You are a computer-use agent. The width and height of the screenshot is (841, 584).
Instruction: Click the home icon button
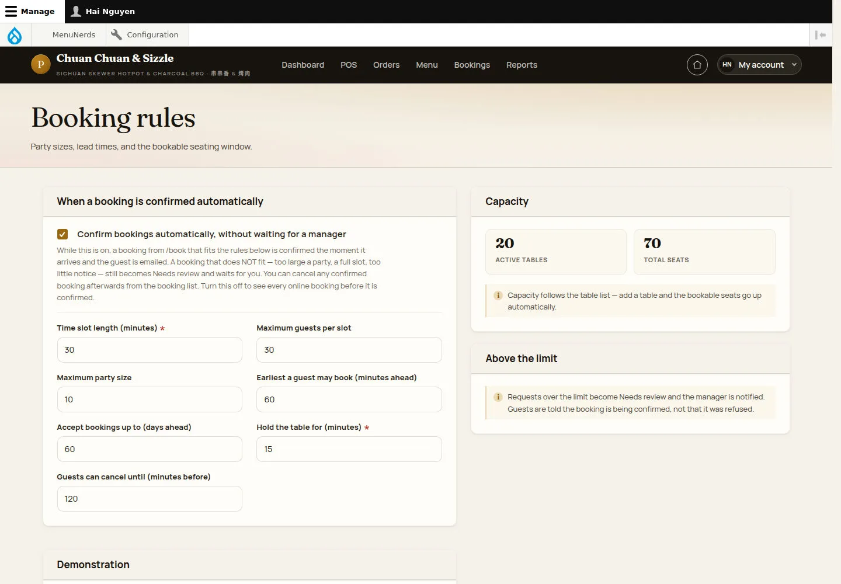(x=697, y=65)
